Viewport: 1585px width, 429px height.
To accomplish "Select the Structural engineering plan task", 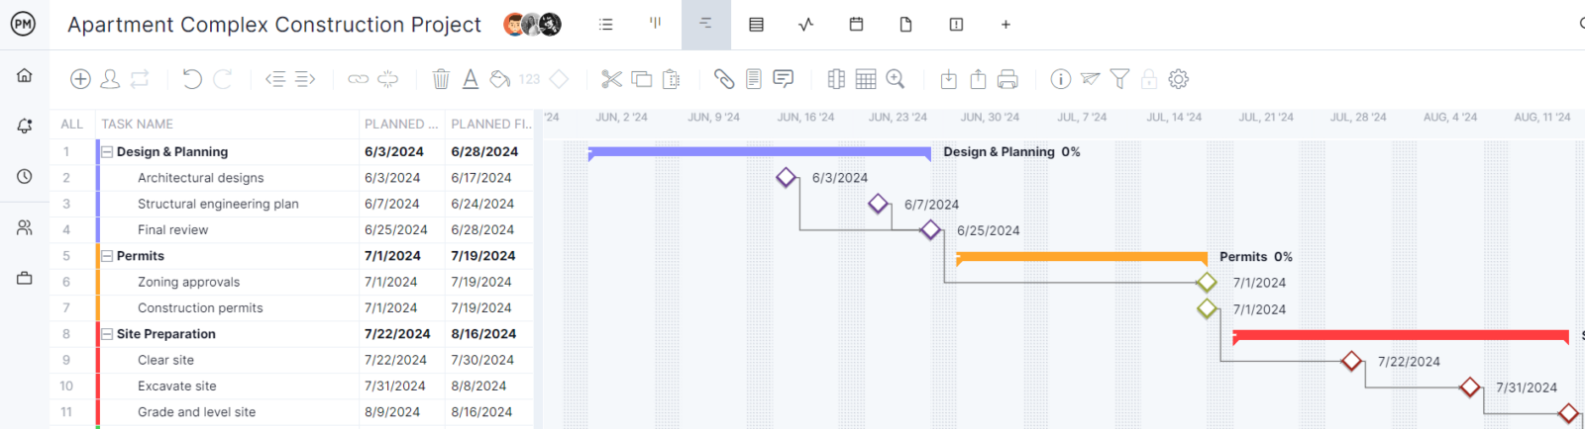I will click(218, 204).
